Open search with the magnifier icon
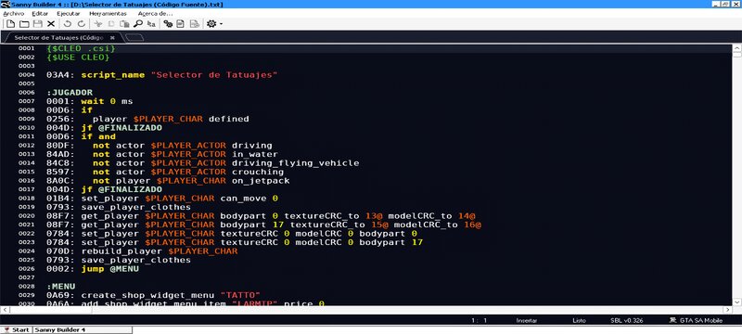Image resolution: width=742 pixels, height=334 pixels. coord(138,23)
